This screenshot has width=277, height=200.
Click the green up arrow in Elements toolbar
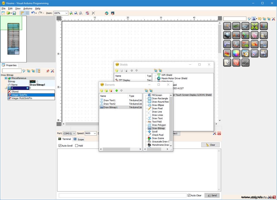[x=117, y=90]
